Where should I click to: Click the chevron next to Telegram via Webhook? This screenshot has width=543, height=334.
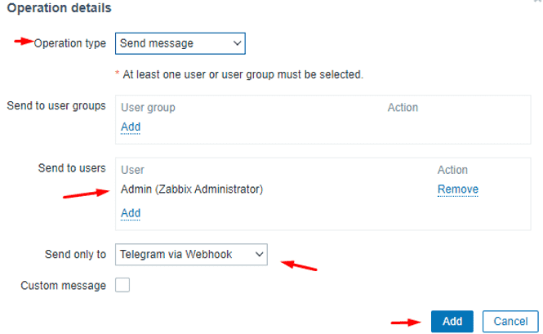(x=260, y=254)
